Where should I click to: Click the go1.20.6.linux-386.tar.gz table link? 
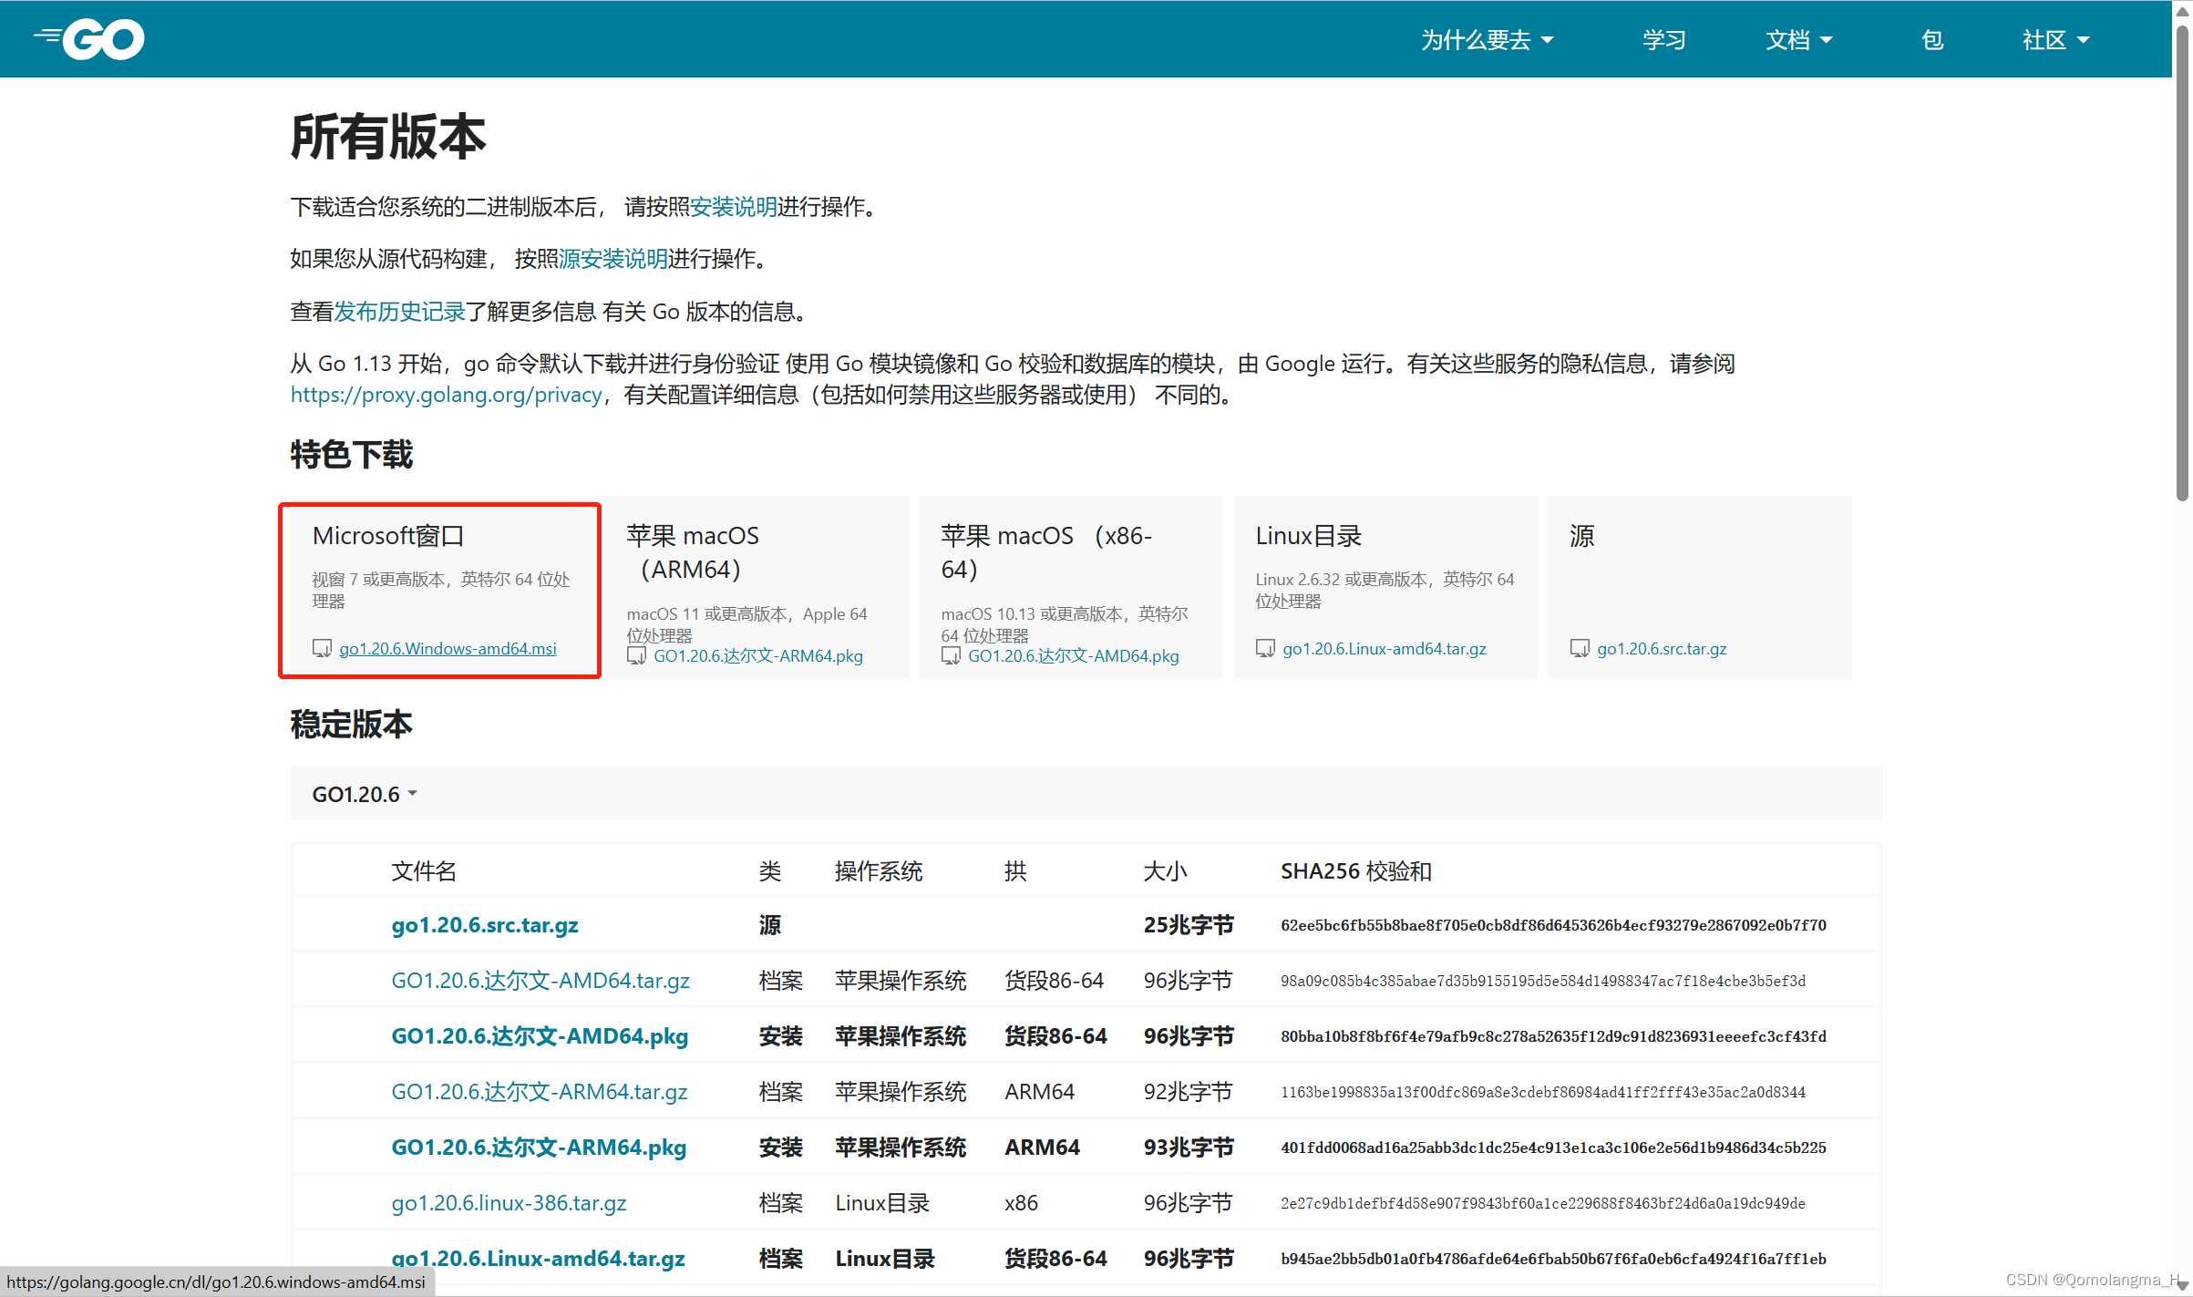[508, 1202]
